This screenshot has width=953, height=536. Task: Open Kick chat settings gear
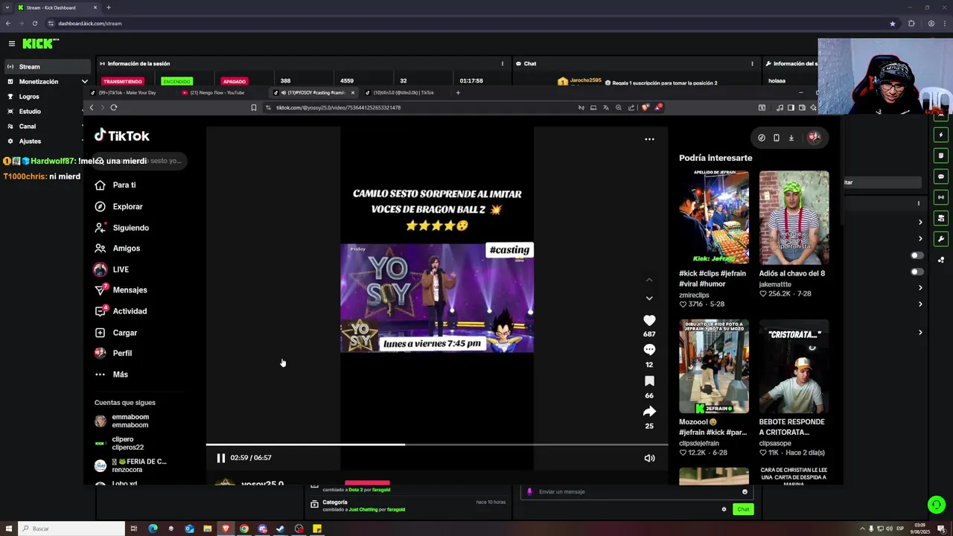coord(724,509)
